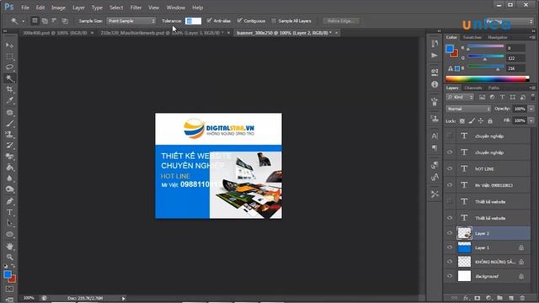Select the Clone Stamp tool
Screen dimensions: 539x303
pyautogui.click(x=9, y=135)
